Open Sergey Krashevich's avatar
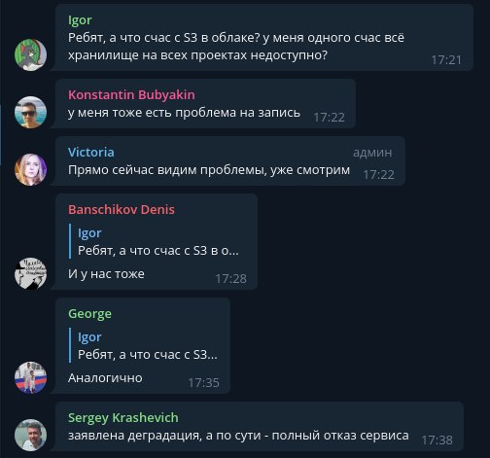 tap(30, 435)
